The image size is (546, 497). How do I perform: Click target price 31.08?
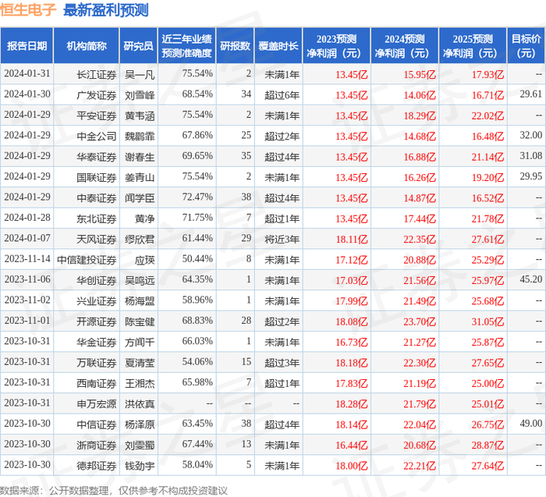[x=530, y=156]
